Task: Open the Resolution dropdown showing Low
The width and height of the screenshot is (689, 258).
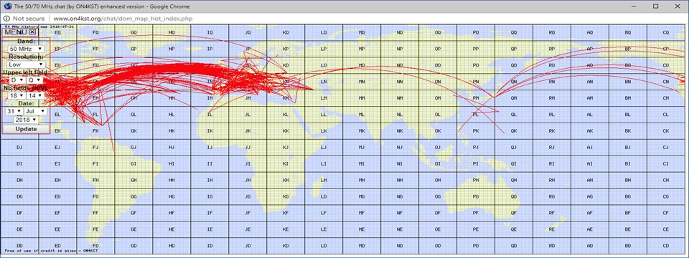Action: coord(26,64)
